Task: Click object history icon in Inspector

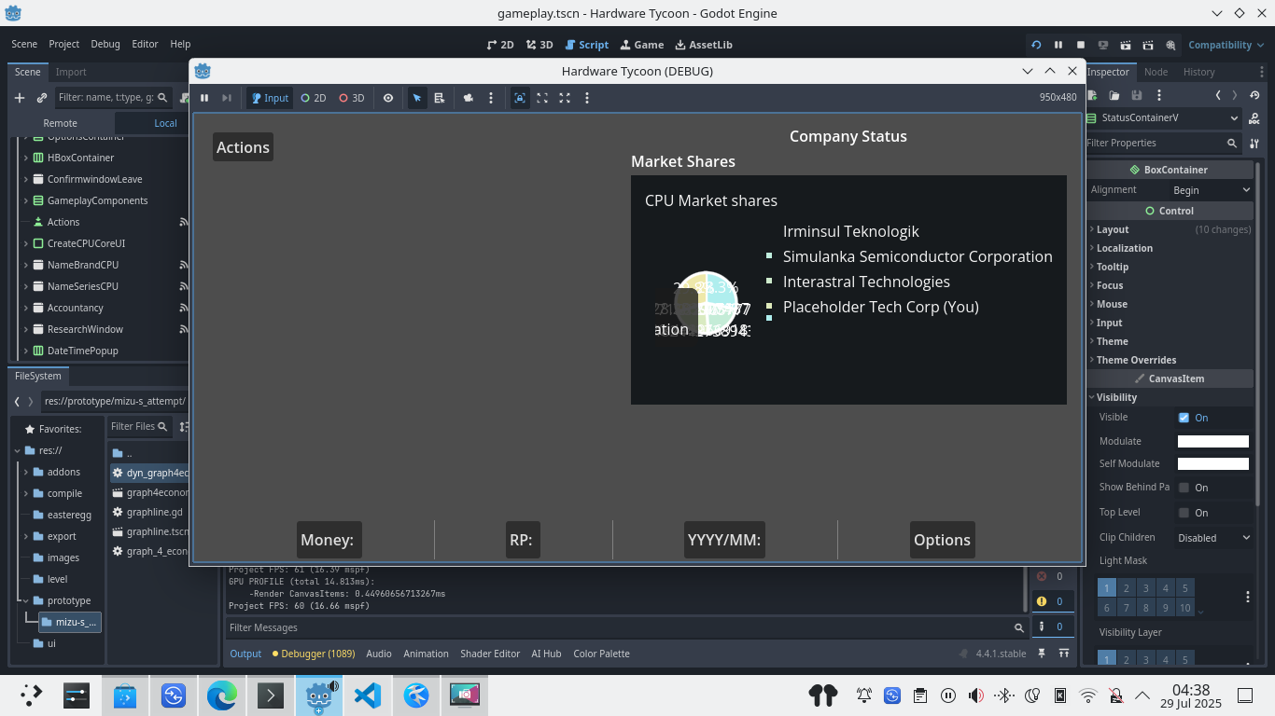Action: pyautogui.click(x=1254, y=95)
